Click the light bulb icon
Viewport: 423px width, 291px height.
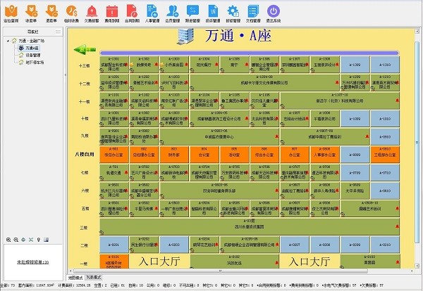coord(38,240)
